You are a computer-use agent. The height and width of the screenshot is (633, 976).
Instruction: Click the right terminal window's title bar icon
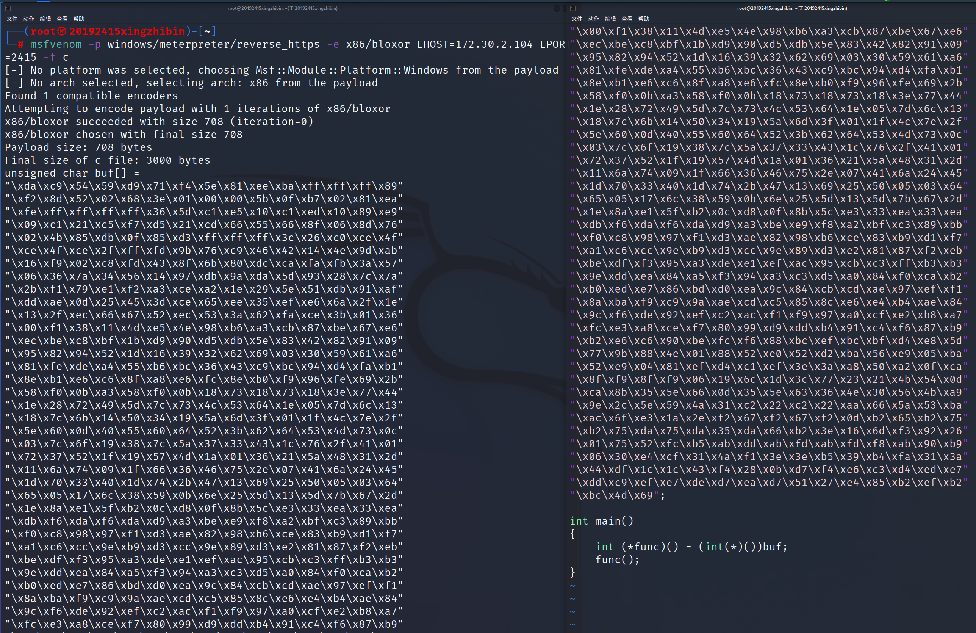(x=573, y=8)
